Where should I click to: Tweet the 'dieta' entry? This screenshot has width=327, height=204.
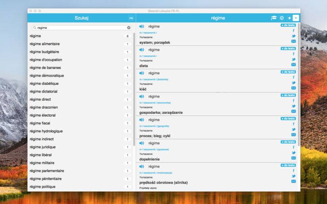click(293, 59)
